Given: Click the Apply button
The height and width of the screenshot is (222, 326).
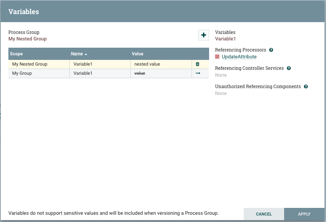Looking at the screenshot, I should (x=304, y=214).
